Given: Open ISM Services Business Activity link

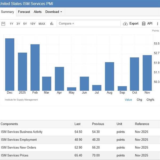Looking at the screenshot, I should click(22, 132).
